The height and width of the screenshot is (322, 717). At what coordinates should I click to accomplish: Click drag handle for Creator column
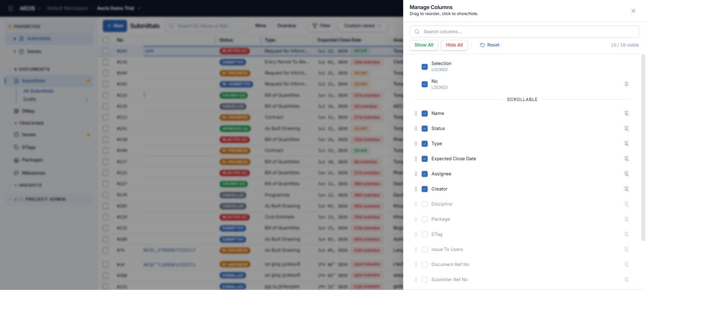pos(416,189)
